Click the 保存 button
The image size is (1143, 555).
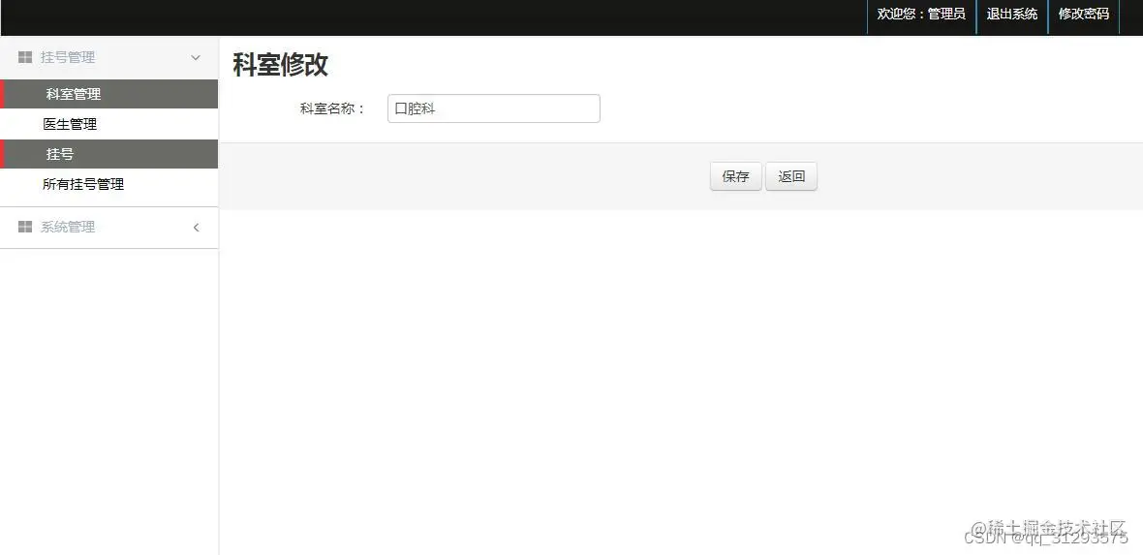[x=735, y=176]
